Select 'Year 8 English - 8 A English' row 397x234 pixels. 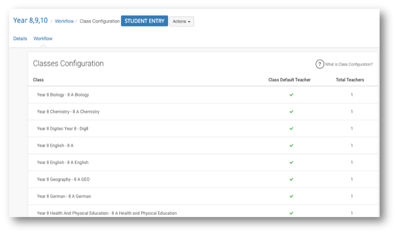[203, 162]
